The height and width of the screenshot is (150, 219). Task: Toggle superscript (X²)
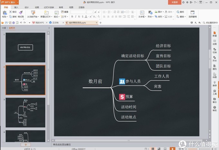click(x=91, y=17)
